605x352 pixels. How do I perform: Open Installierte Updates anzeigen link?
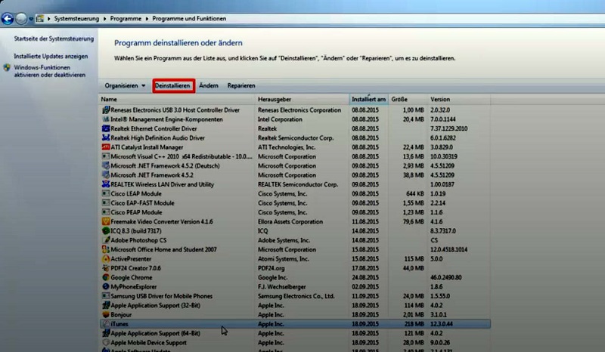coord(51,57)
